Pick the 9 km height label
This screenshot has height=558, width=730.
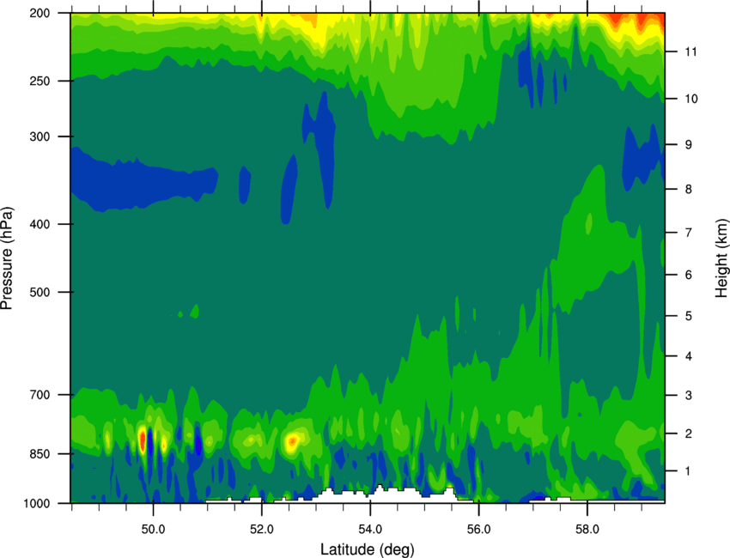click(x=689, y=145)
